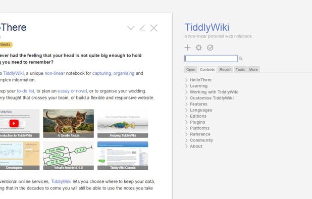This screenshot has width=312, height=199.
Task: Open the 'A Gentle Guide' kitten thumbnail
Action: 69,123
